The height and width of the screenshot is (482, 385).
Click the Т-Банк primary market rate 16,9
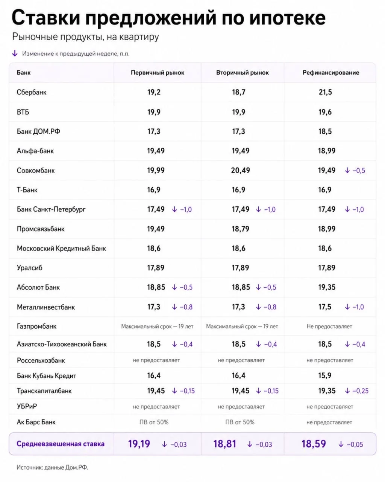point(154,190)
